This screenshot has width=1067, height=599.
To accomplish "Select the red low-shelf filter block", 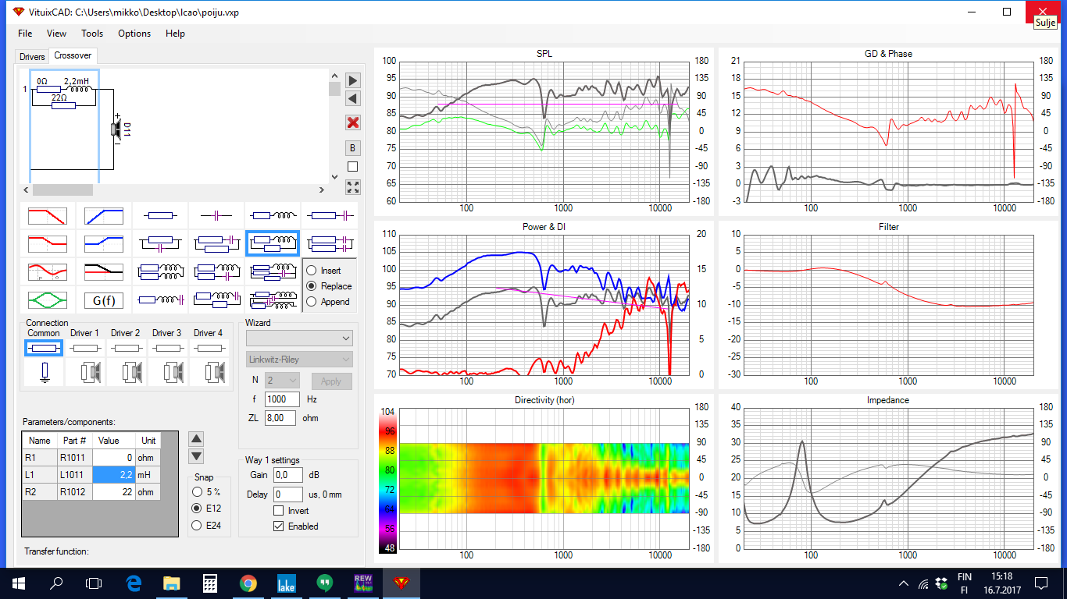I will [x=47, y=243].
